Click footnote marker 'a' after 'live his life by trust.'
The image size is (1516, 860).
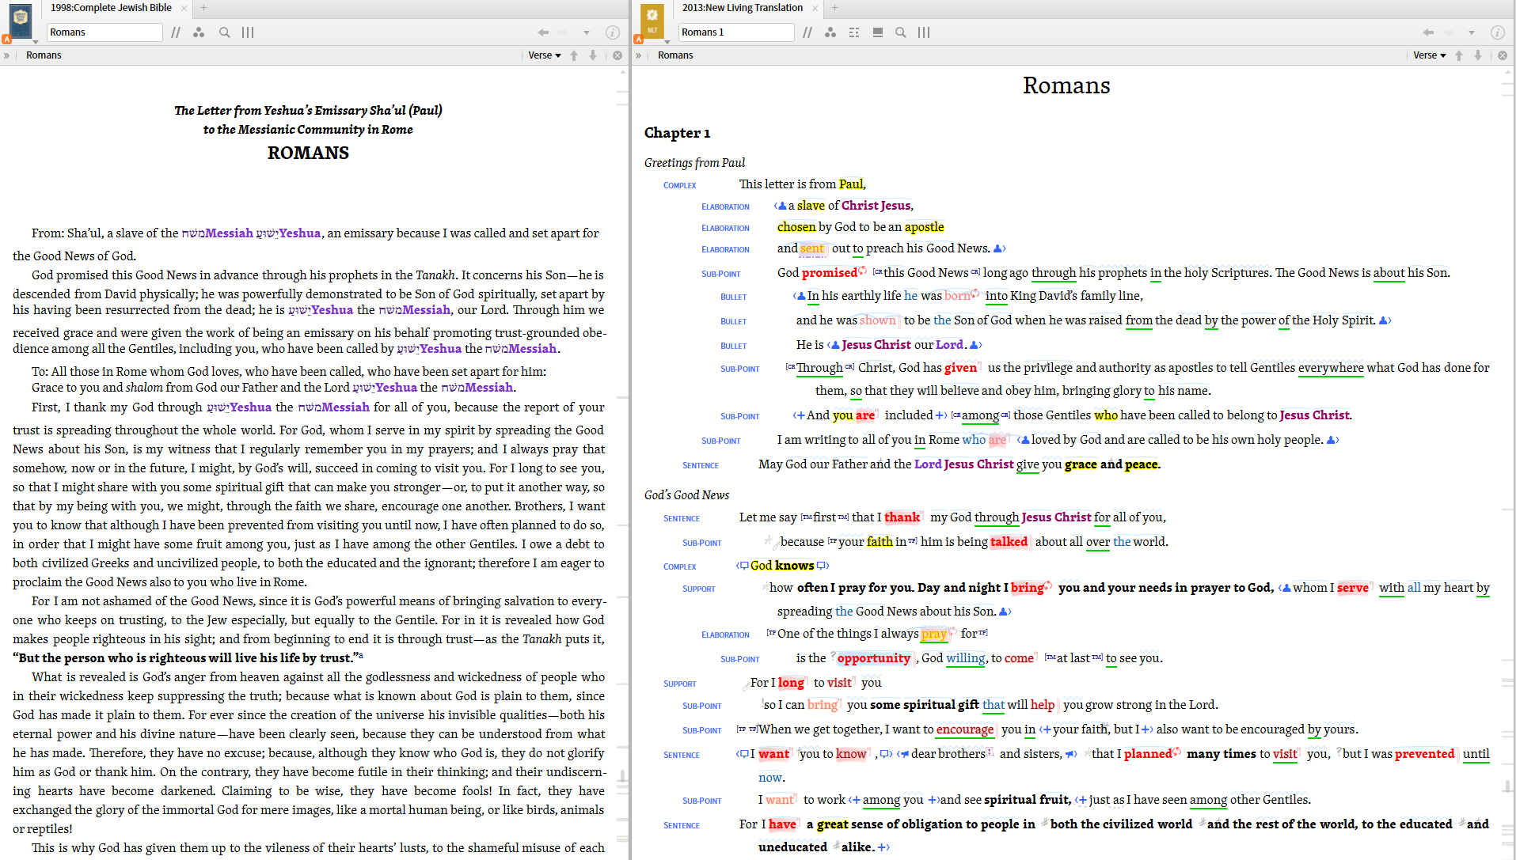click(x=360, y=655)
